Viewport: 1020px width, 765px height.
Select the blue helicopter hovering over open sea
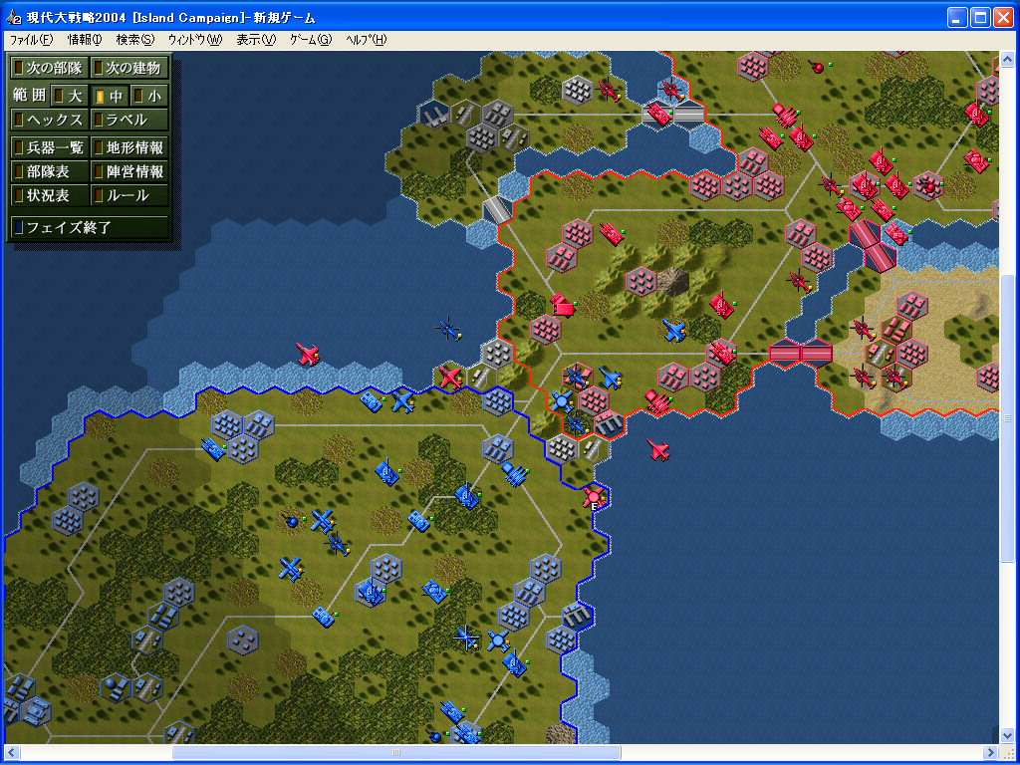click(448, 329)
